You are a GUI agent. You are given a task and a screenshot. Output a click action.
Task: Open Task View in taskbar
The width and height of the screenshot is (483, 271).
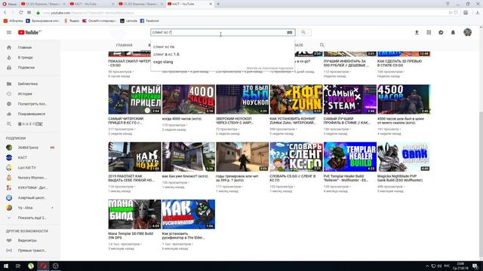point(18,266)
